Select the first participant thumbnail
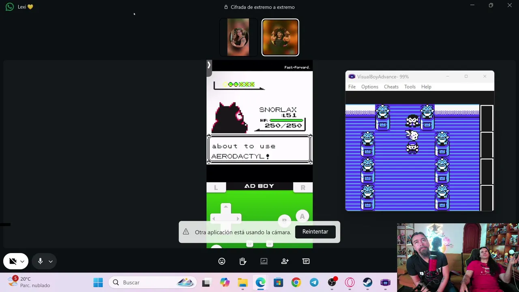519x292 pixels. click(238, 37)
